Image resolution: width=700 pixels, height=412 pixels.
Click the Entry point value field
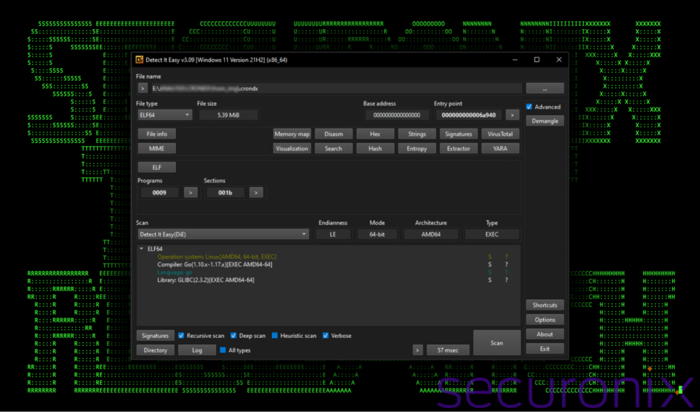click(469, 115)
